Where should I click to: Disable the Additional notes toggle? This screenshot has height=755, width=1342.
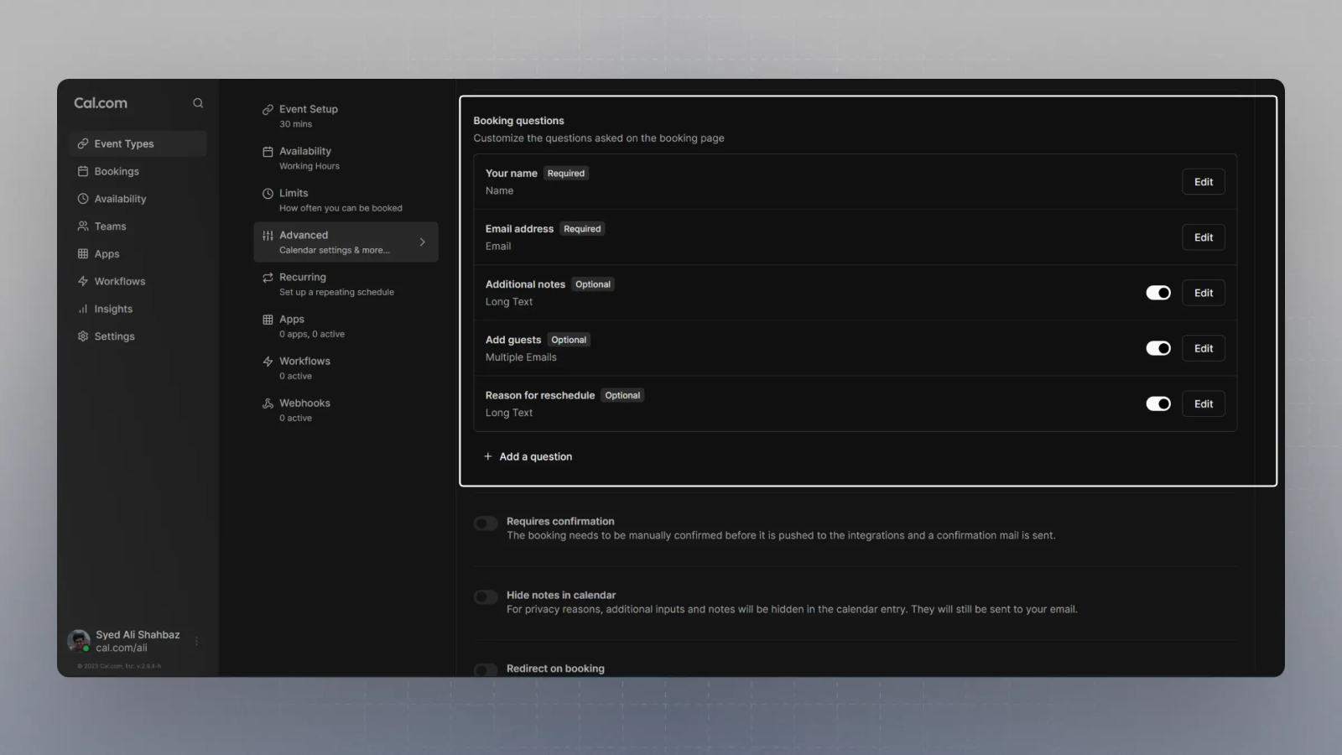1157,293
